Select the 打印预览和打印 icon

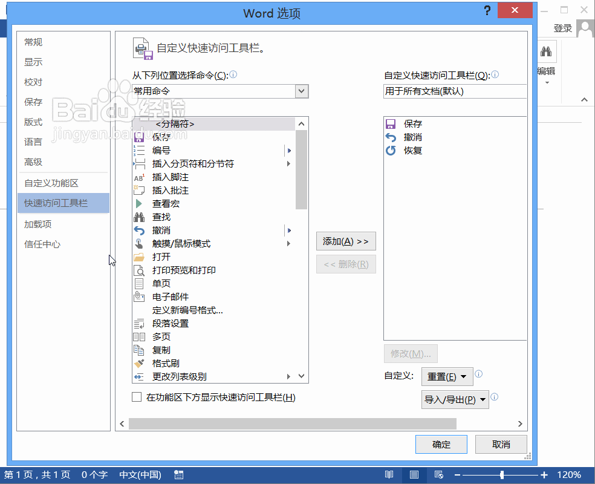[139, 270]
